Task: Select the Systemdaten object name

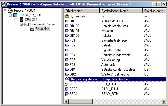Action: coord(79,16)
